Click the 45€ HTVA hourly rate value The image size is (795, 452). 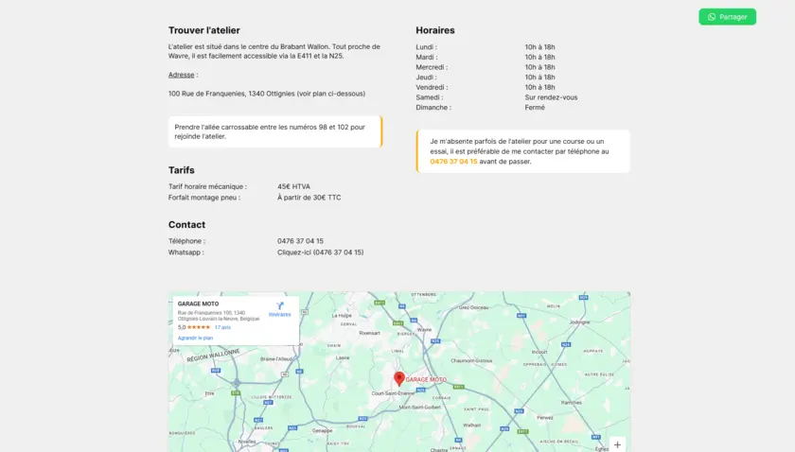click(x=293, y=186)
